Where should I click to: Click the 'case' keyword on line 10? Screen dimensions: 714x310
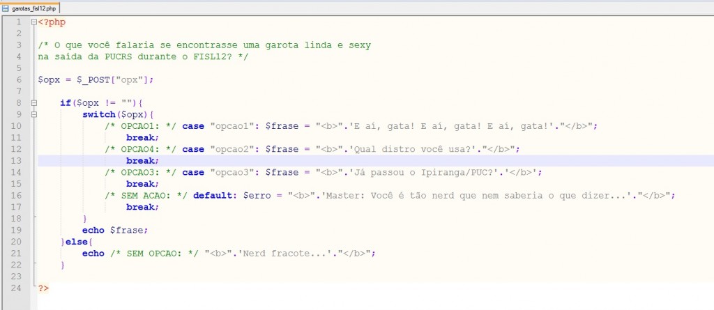click(x=193, y=126)
